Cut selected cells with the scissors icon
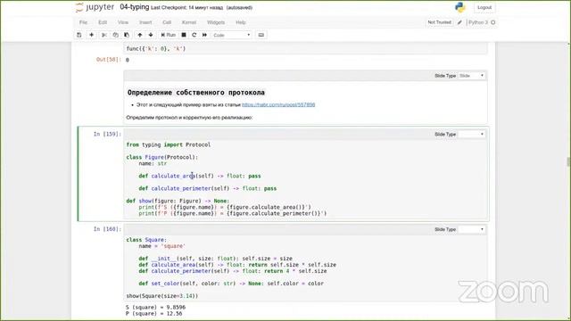 [x=104, y=35]
